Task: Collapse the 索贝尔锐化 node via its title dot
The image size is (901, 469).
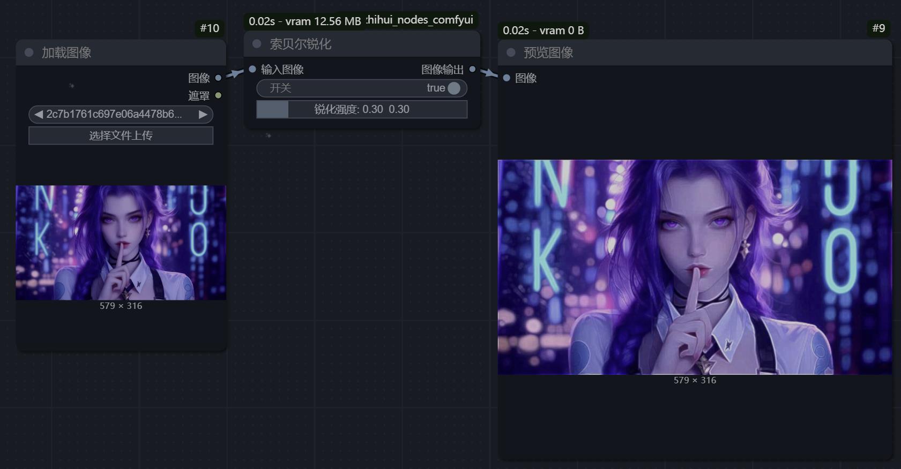Action: click(x=257, y=44)
